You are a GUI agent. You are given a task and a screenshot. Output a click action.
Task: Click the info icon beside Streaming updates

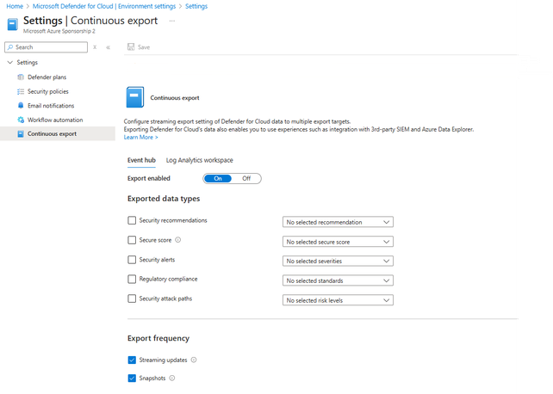194,360
